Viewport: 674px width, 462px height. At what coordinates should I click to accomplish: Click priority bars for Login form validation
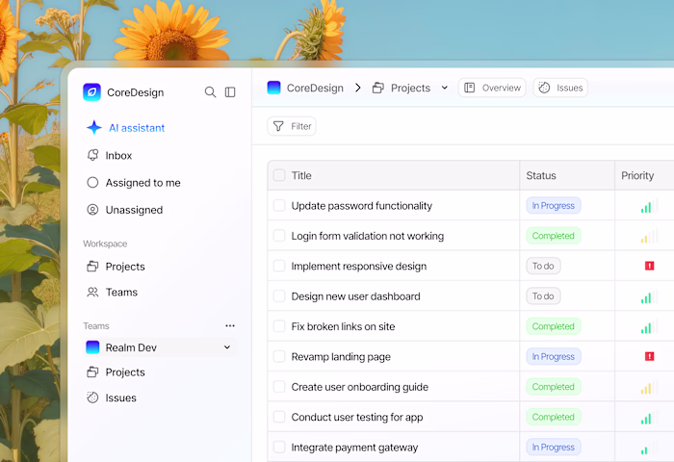pos(649,237)
